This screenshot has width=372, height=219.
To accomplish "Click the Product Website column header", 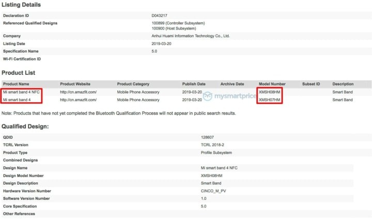I will [x=75, y=84].
